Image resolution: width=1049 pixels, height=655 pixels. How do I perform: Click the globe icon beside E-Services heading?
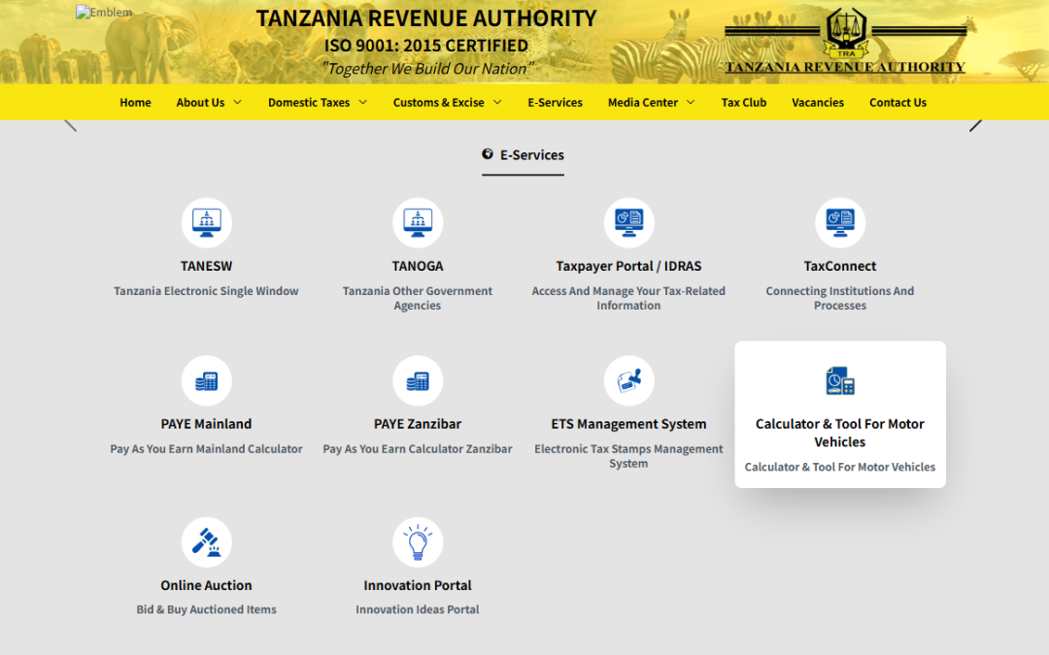(488, 154)
